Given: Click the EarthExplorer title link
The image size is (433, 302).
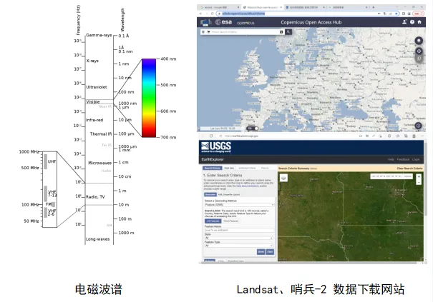Looking at the screenshot, I should pos(213,159).
